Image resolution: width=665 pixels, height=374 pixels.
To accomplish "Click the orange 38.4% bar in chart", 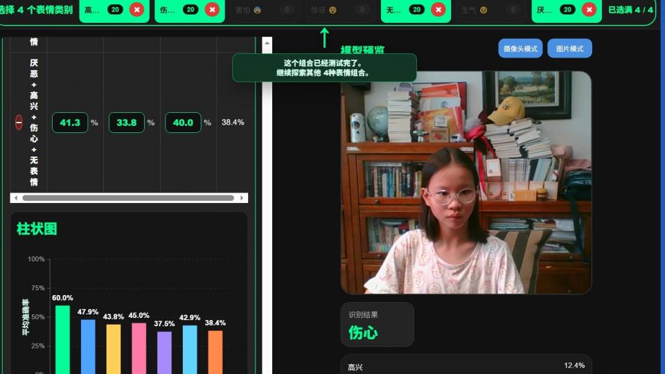I will pos(215,352).
